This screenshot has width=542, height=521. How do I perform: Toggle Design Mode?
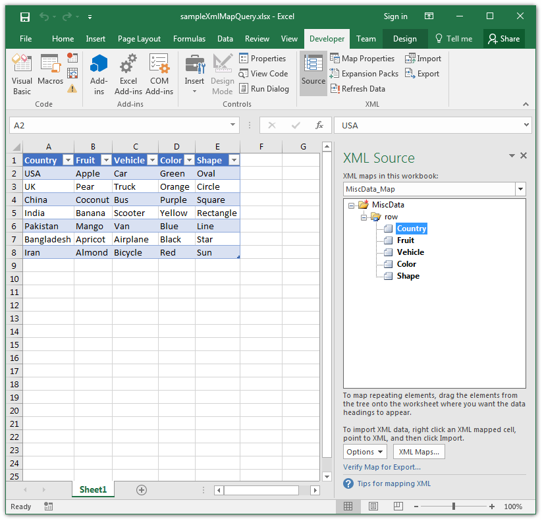[x=222, y=71]
